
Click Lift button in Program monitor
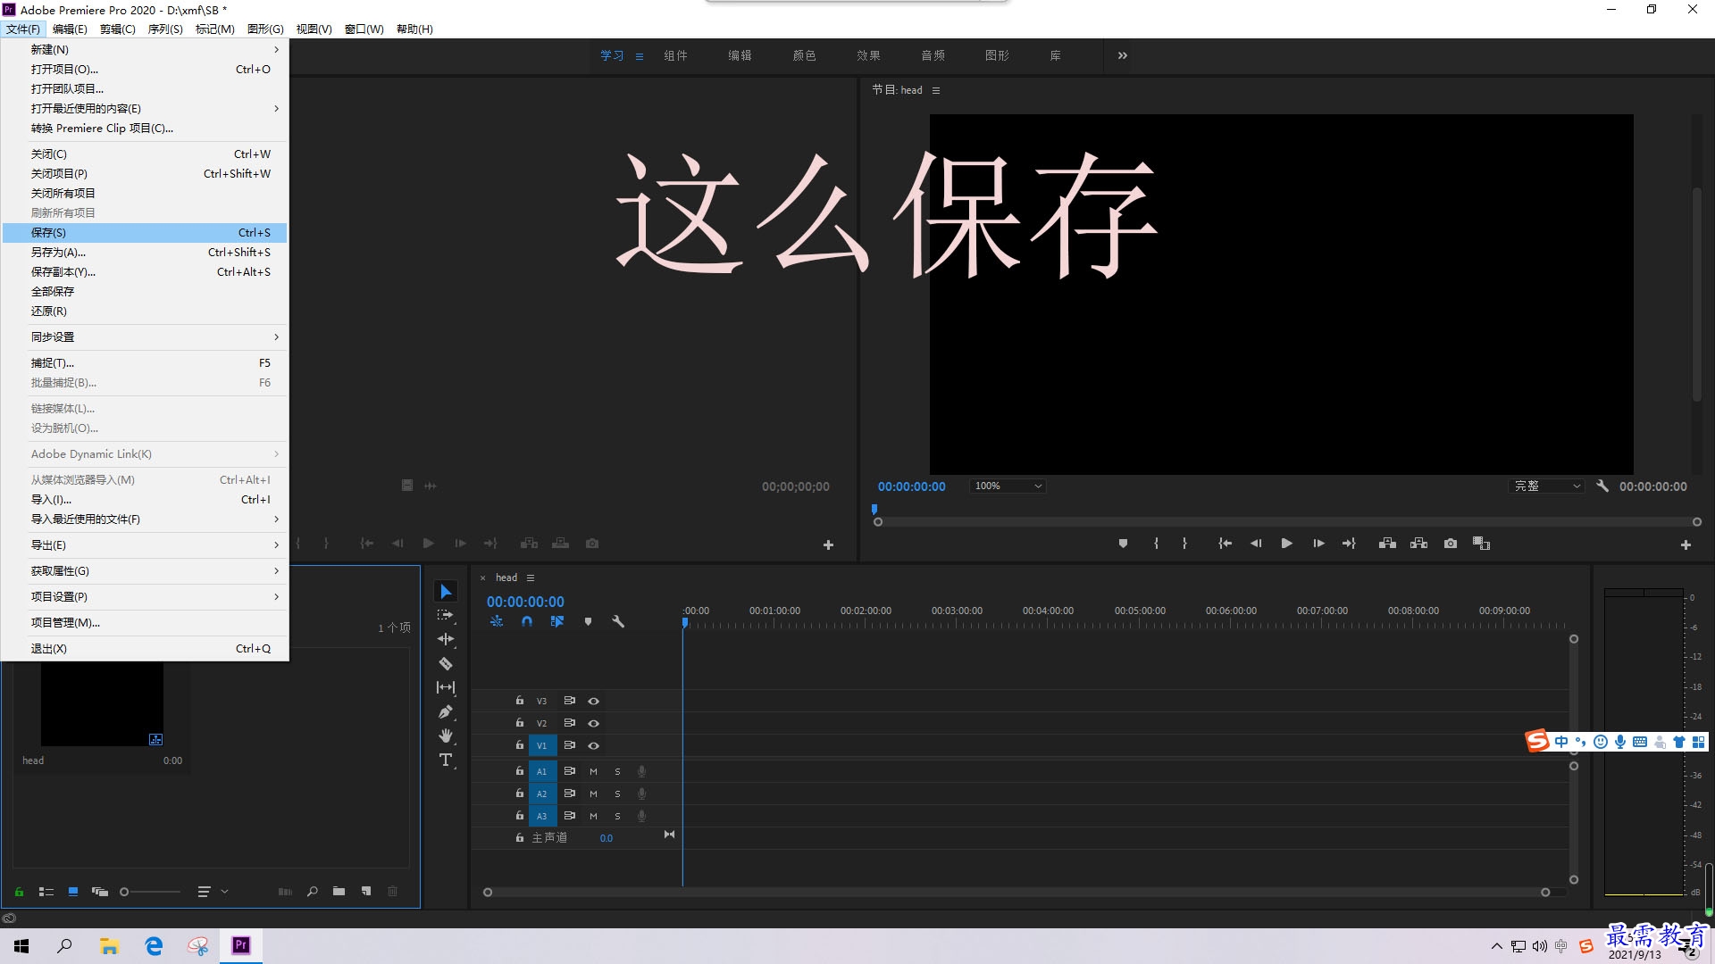(1387, 544)
